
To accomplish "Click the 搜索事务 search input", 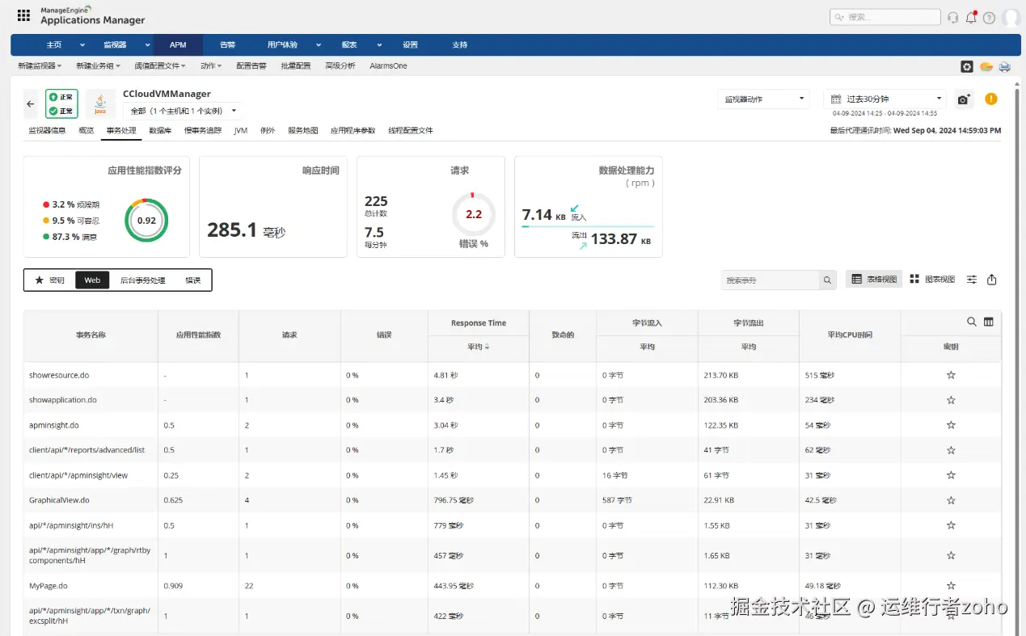I will point(770,280).
